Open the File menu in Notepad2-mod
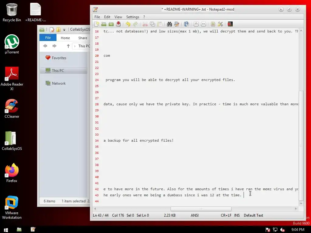Image resolution: width=311 pixels, height=233 pixels. (x=97, y=17)
